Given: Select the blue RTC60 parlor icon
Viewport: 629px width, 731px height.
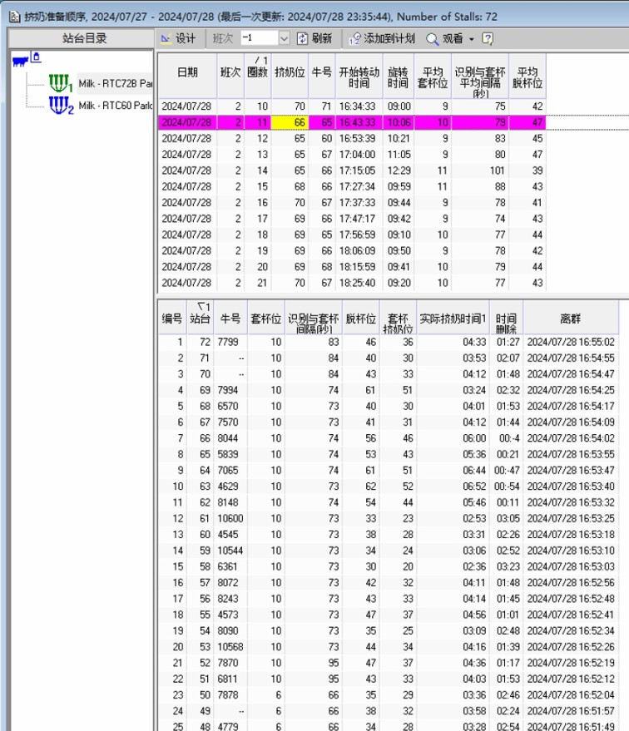Looking at the screenshot, I should pyautogui.click(x=60, y=106).
